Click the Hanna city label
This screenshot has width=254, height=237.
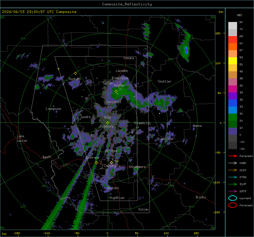pos(197,126)
